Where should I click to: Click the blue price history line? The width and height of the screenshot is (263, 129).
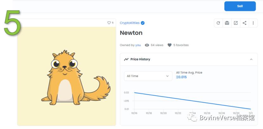(192, 101)
